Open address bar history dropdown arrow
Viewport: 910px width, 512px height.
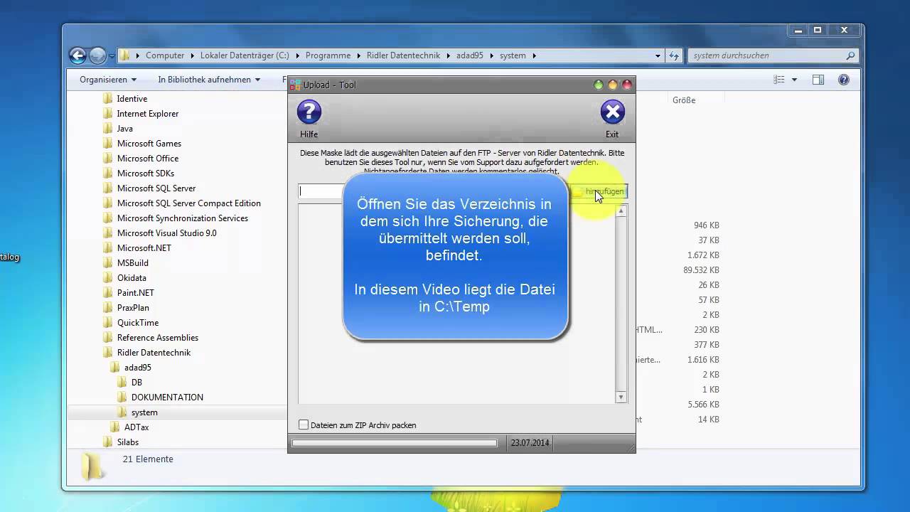click(x=658, y=55)
